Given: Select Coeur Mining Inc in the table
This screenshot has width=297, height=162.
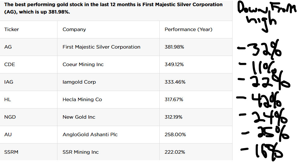Looking at the screenshot, I should pos(83,65).
